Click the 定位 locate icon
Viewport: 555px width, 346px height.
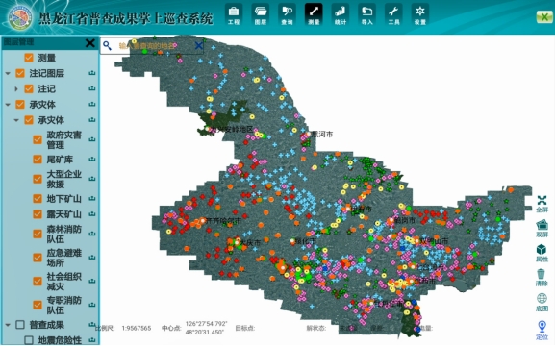pos(542,330)
